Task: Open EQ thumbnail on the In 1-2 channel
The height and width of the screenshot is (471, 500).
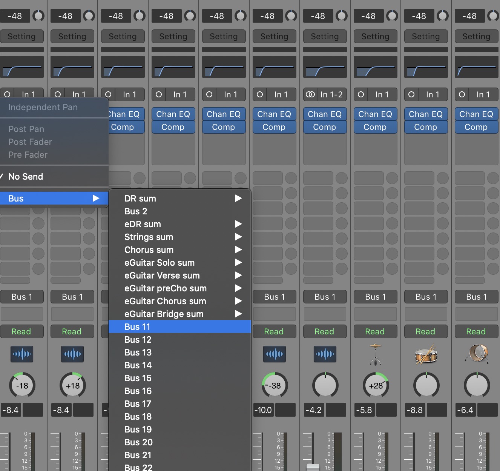Action: [x=325, y=67]
